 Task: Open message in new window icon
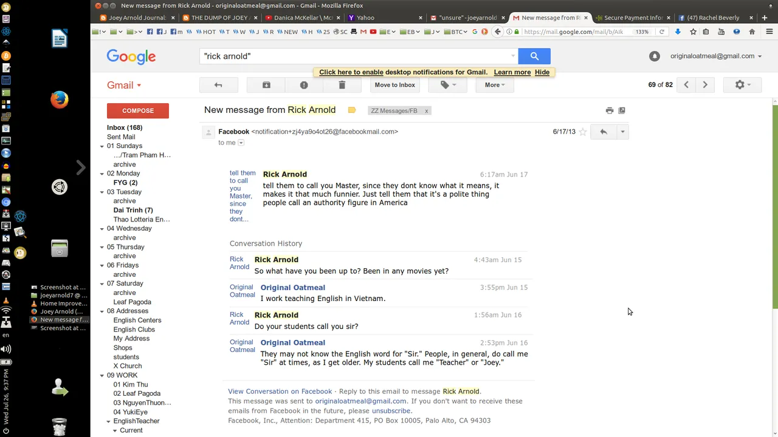click(x=622, y=110)
